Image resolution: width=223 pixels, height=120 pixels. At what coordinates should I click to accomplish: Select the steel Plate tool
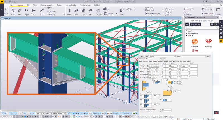tap(26, 12)
